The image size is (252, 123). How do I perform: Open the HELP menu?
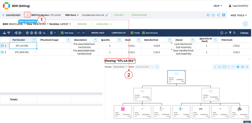pyautogui.click(x=218, y=6)
